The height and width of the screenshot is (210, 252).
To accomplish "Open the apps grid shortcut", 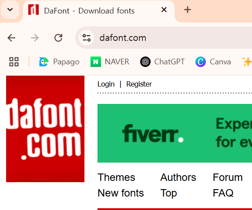I will click(14, 62).
